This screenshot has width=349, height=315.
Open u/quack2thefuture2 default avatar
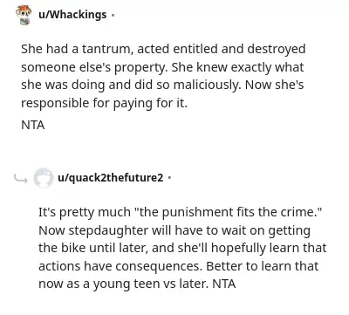[x=44, y=178]
